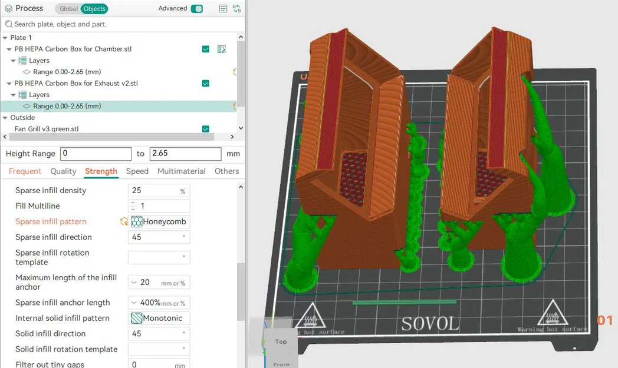Image resolution: width=618 pixels, height=368 pixels.
Task: Click the edit icon on Chamber.stl row
Action: [222, 49]
